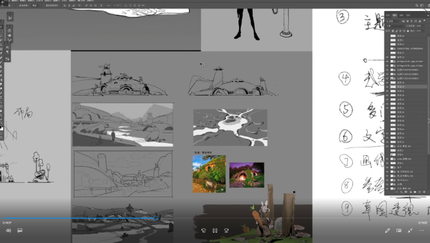Go back using the top-left arrow

click(x=3, y=2)
